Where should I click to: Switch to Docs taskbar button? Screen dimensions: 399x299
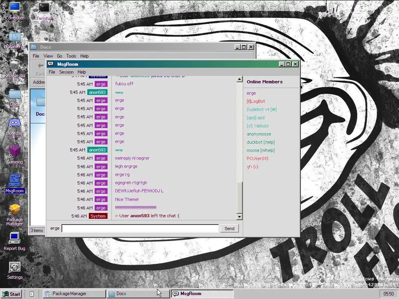(x=138, y=294)
